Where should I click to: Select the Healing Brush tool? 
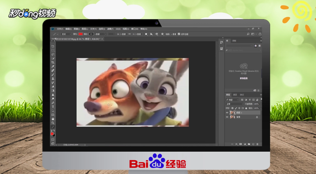(53, 70)
